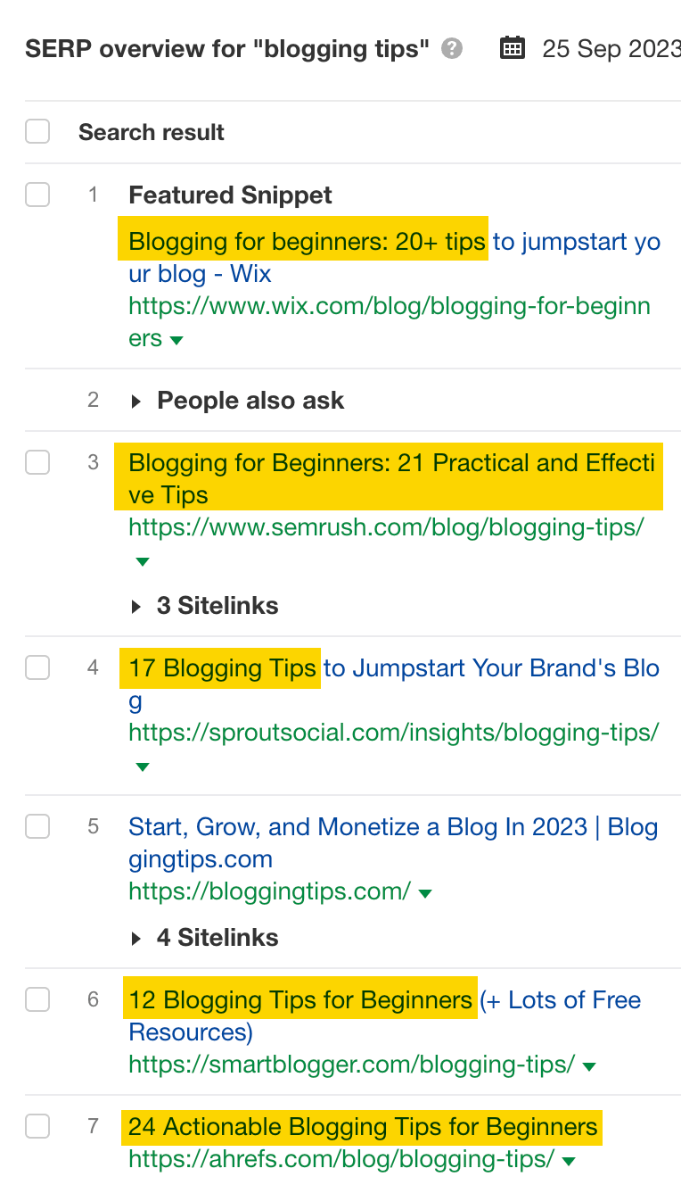Click the help question mark beside the heading
The height and width of the screenshot is (1185, 681).
[451, 49]
